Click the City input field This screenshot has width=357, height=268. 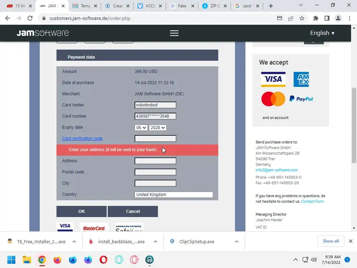[155, 183]
